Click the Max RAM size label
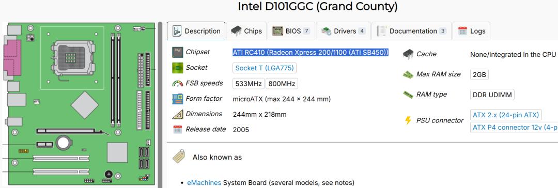This screenshot has height=188, width=558. (439, 74)
